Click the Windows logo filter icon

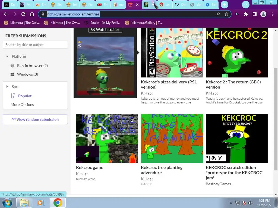(x=12, y=74)
